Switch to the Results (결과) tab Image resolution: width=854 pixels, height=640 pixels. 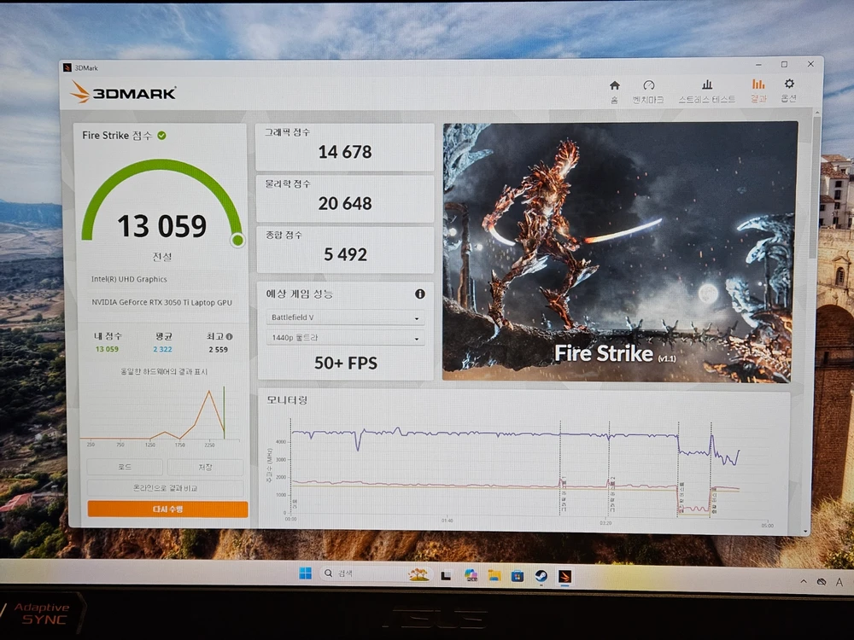(x=758, y=90)
